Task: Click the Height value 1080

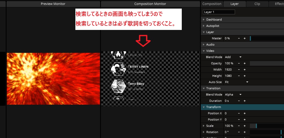Action: [x=228, y=76]
